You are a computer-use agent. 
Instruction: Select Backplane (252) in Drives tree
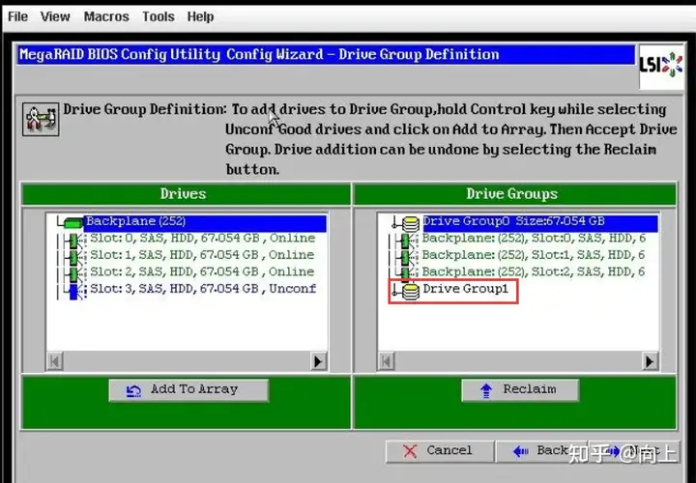(x=205, y=222)
